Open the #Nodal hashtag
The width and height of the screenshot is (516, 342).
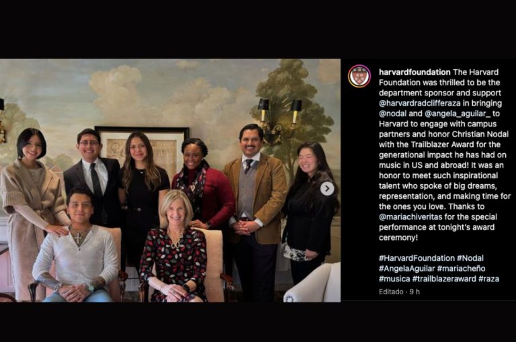470,258
